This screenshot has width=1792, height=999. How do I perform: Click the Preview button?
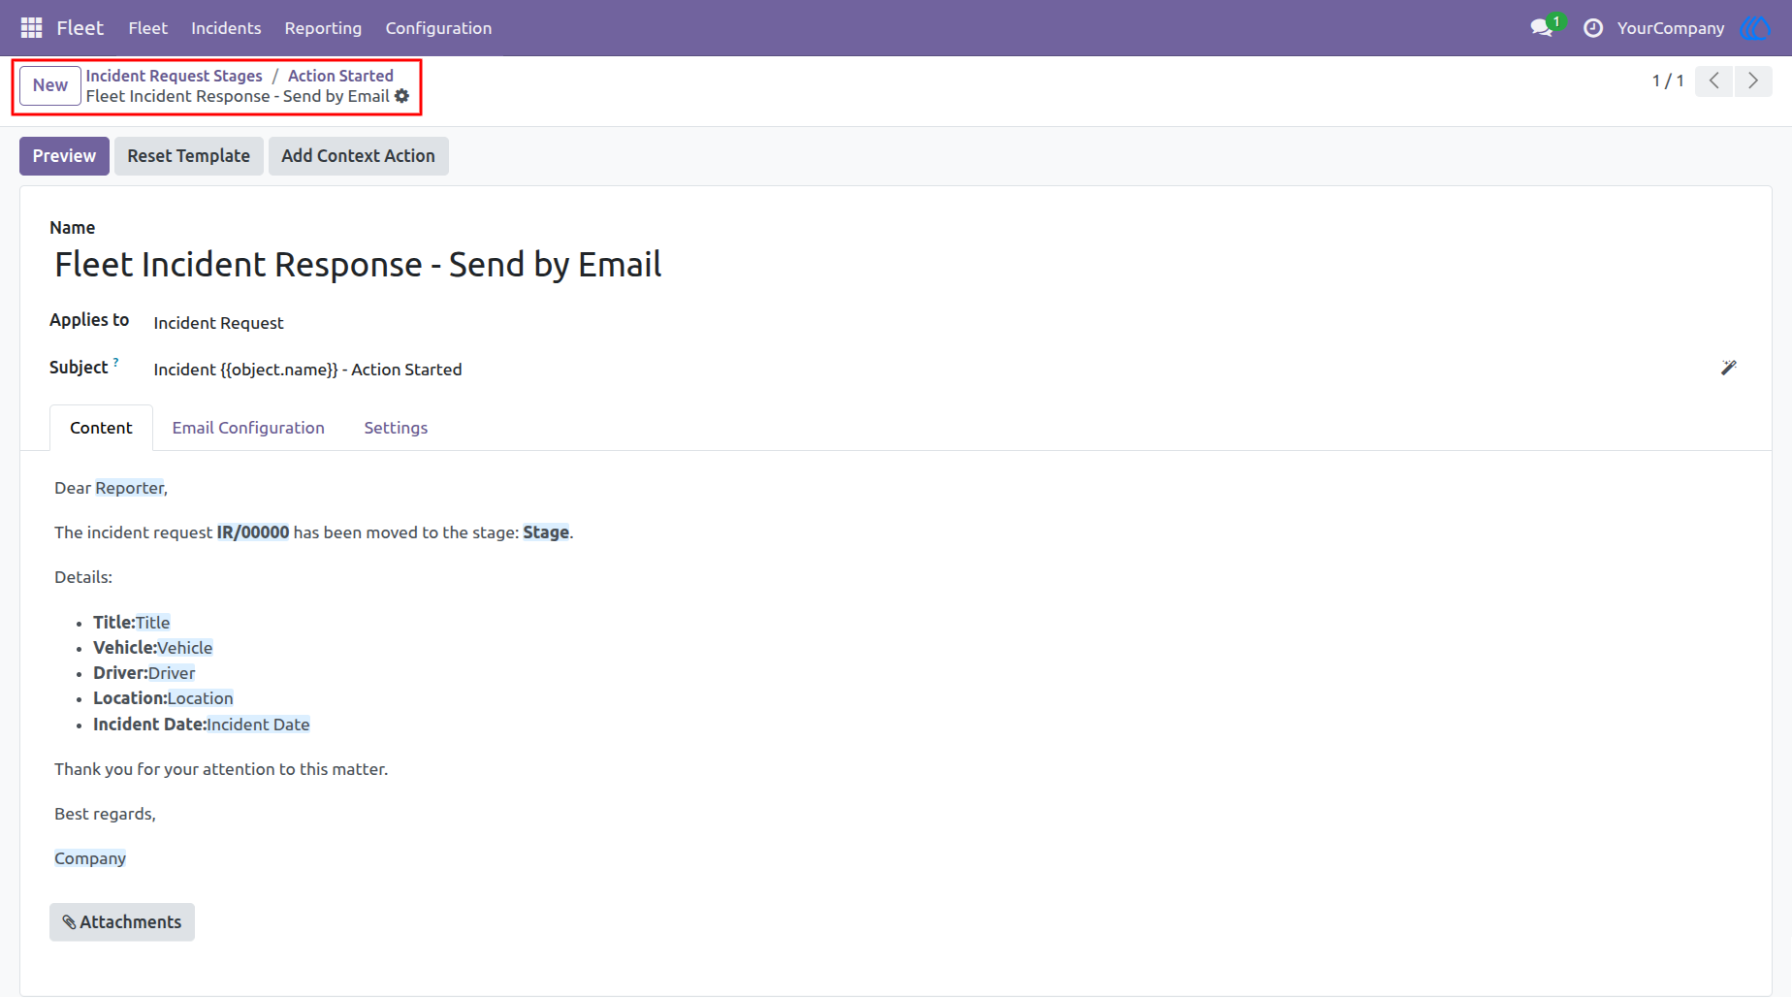(64, 156)
